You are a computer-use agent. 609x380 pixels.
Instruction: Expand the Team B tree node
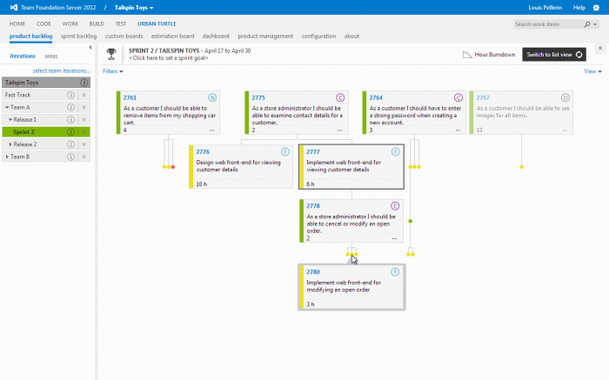tap(7, 157)
